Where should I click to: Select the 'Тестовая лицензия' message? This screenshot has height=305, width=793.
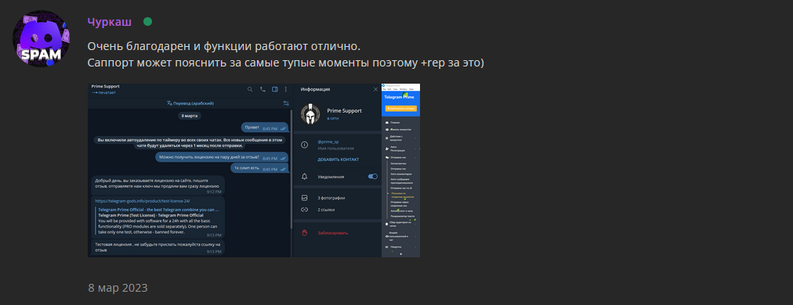158,247
